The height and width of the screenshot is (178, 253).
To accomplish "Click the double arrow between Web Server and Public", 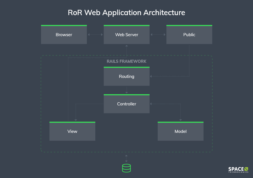I will [x=158, y=35].
